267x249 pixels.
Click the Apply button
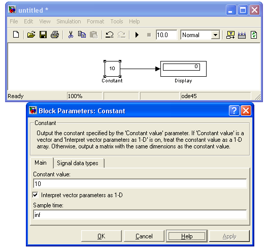(x=229, y=236)
